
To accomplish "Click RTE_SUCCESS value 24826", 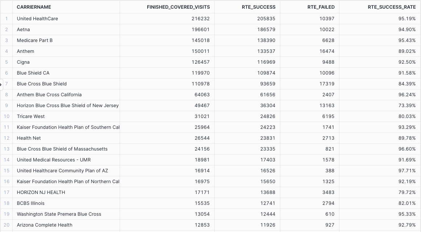I will click(x=268, y=116).
